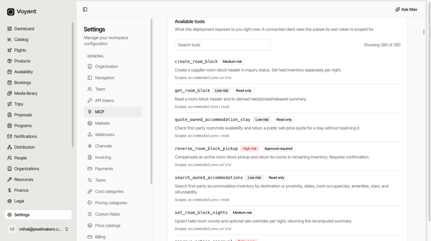The height and width of the screenshot is (241, 431).
Task: Click the reverse_room_block_pickup tool name
Action: point(206,148)
